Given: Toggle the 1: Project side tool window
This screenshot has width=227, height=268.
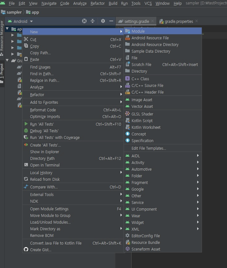Looking at the screenshot, I should coord(2,73).
